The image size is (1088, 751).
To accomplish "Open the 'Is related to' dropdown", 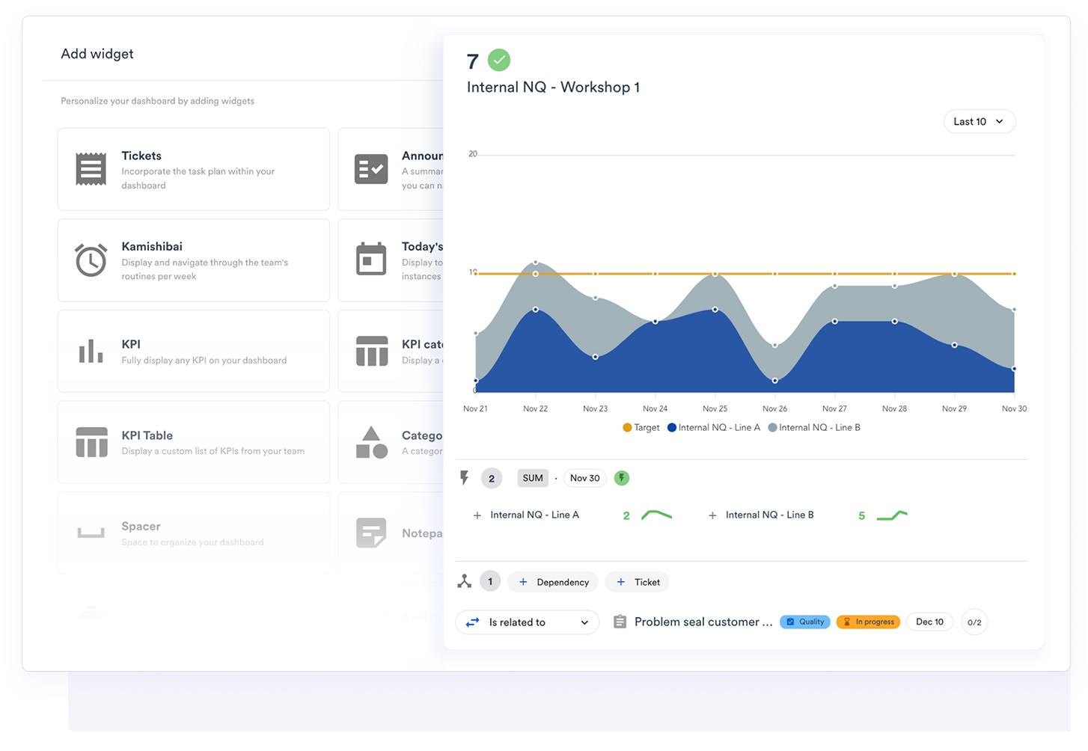I will 527,622.
